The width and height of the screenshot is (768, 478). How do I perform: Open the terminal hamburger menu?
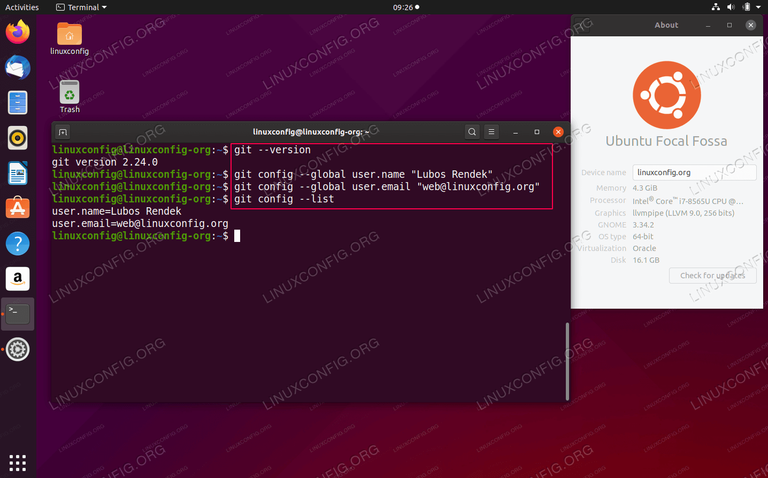pyautogui.click(x=491, y=131)
